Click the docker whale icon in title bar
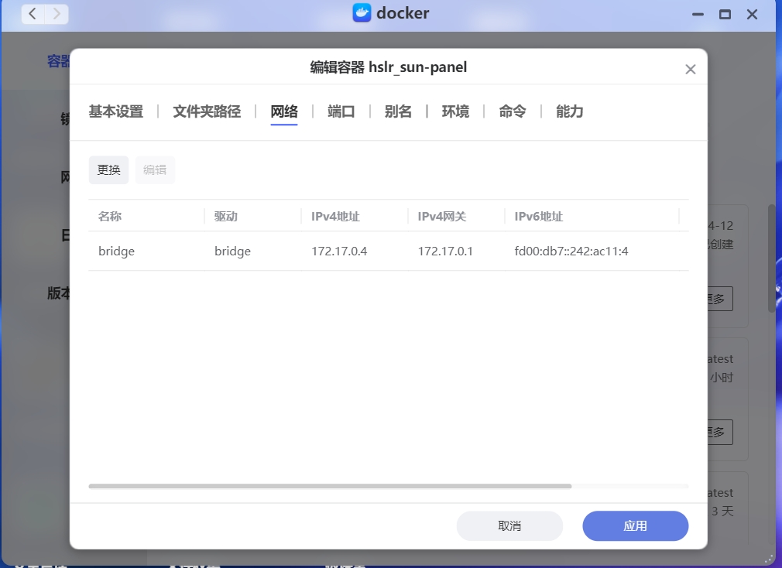This screenshot has width=782, height=568. pyautogui.click(x=362, y=13)
